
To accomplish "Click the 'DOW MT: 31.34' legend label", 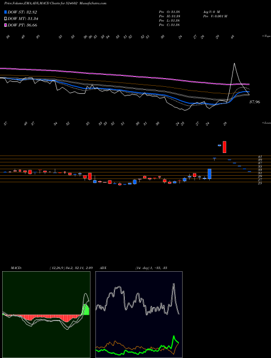I will 23,19.
